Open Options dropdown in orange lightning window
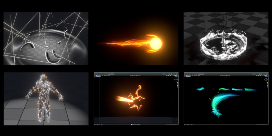The image size is (272, 136). [176, 77]
